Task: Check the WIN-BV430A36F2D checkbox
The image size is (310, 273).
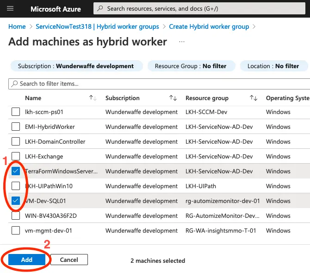Action: click(16, 216)
